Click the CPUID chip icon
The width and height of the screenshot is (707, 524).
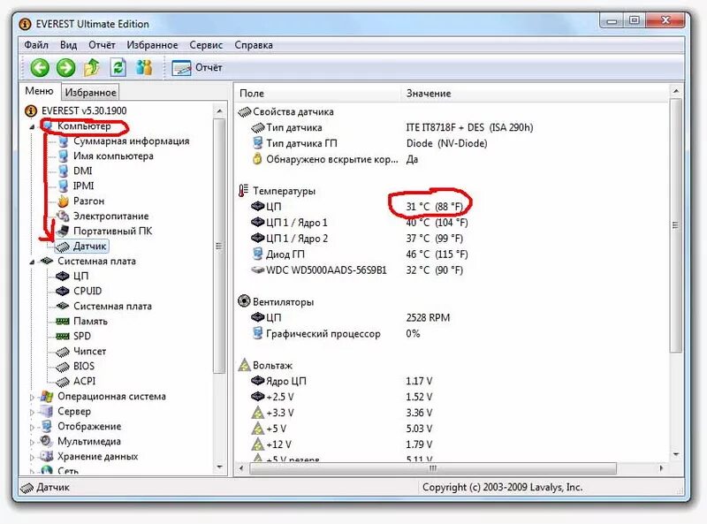click(x=62, y=291)
